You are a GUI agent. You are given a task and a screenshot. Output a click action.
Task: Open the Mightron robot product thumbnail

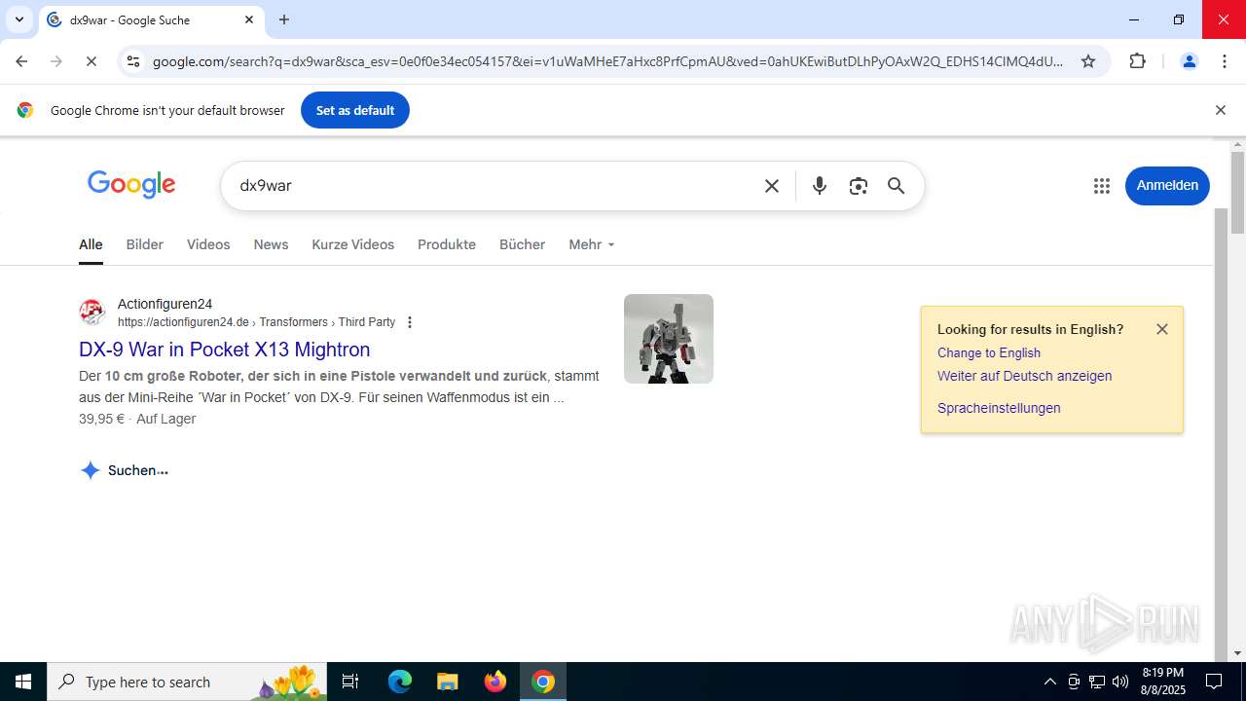click(x=669, y=339)
